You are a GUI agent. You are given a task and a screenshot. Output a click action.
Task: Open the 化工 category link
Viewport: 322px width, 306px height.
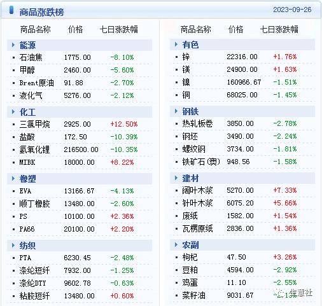point(27,112)
